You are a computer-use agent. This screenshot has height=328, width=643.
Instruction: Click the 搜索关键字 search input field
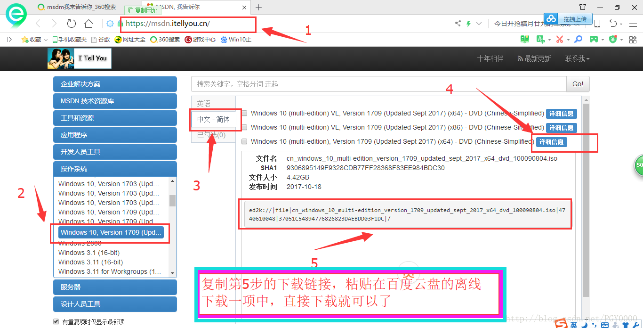coord(379,84)
